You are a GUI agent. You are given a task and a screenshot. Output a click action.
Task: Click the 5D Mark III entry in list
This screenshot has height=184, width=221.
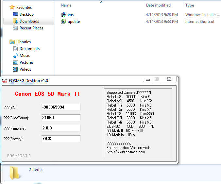click(x=134, y=131)
